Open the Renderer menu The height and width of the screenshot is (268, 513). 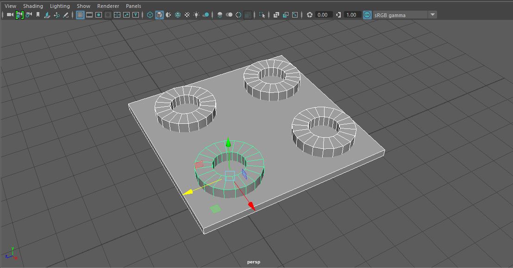pyautogui.click(x=108, y=6)
